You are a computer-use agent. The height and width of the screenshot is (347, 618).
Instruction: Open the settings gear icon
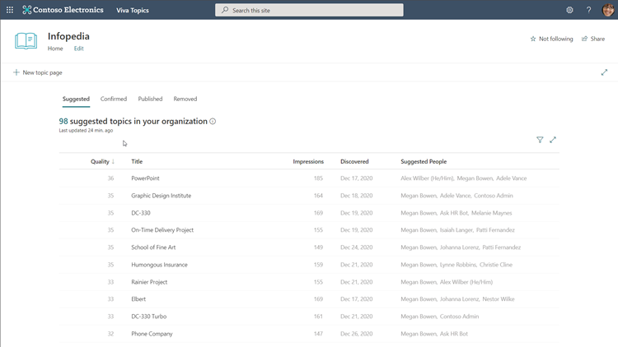tap(569, 10)
